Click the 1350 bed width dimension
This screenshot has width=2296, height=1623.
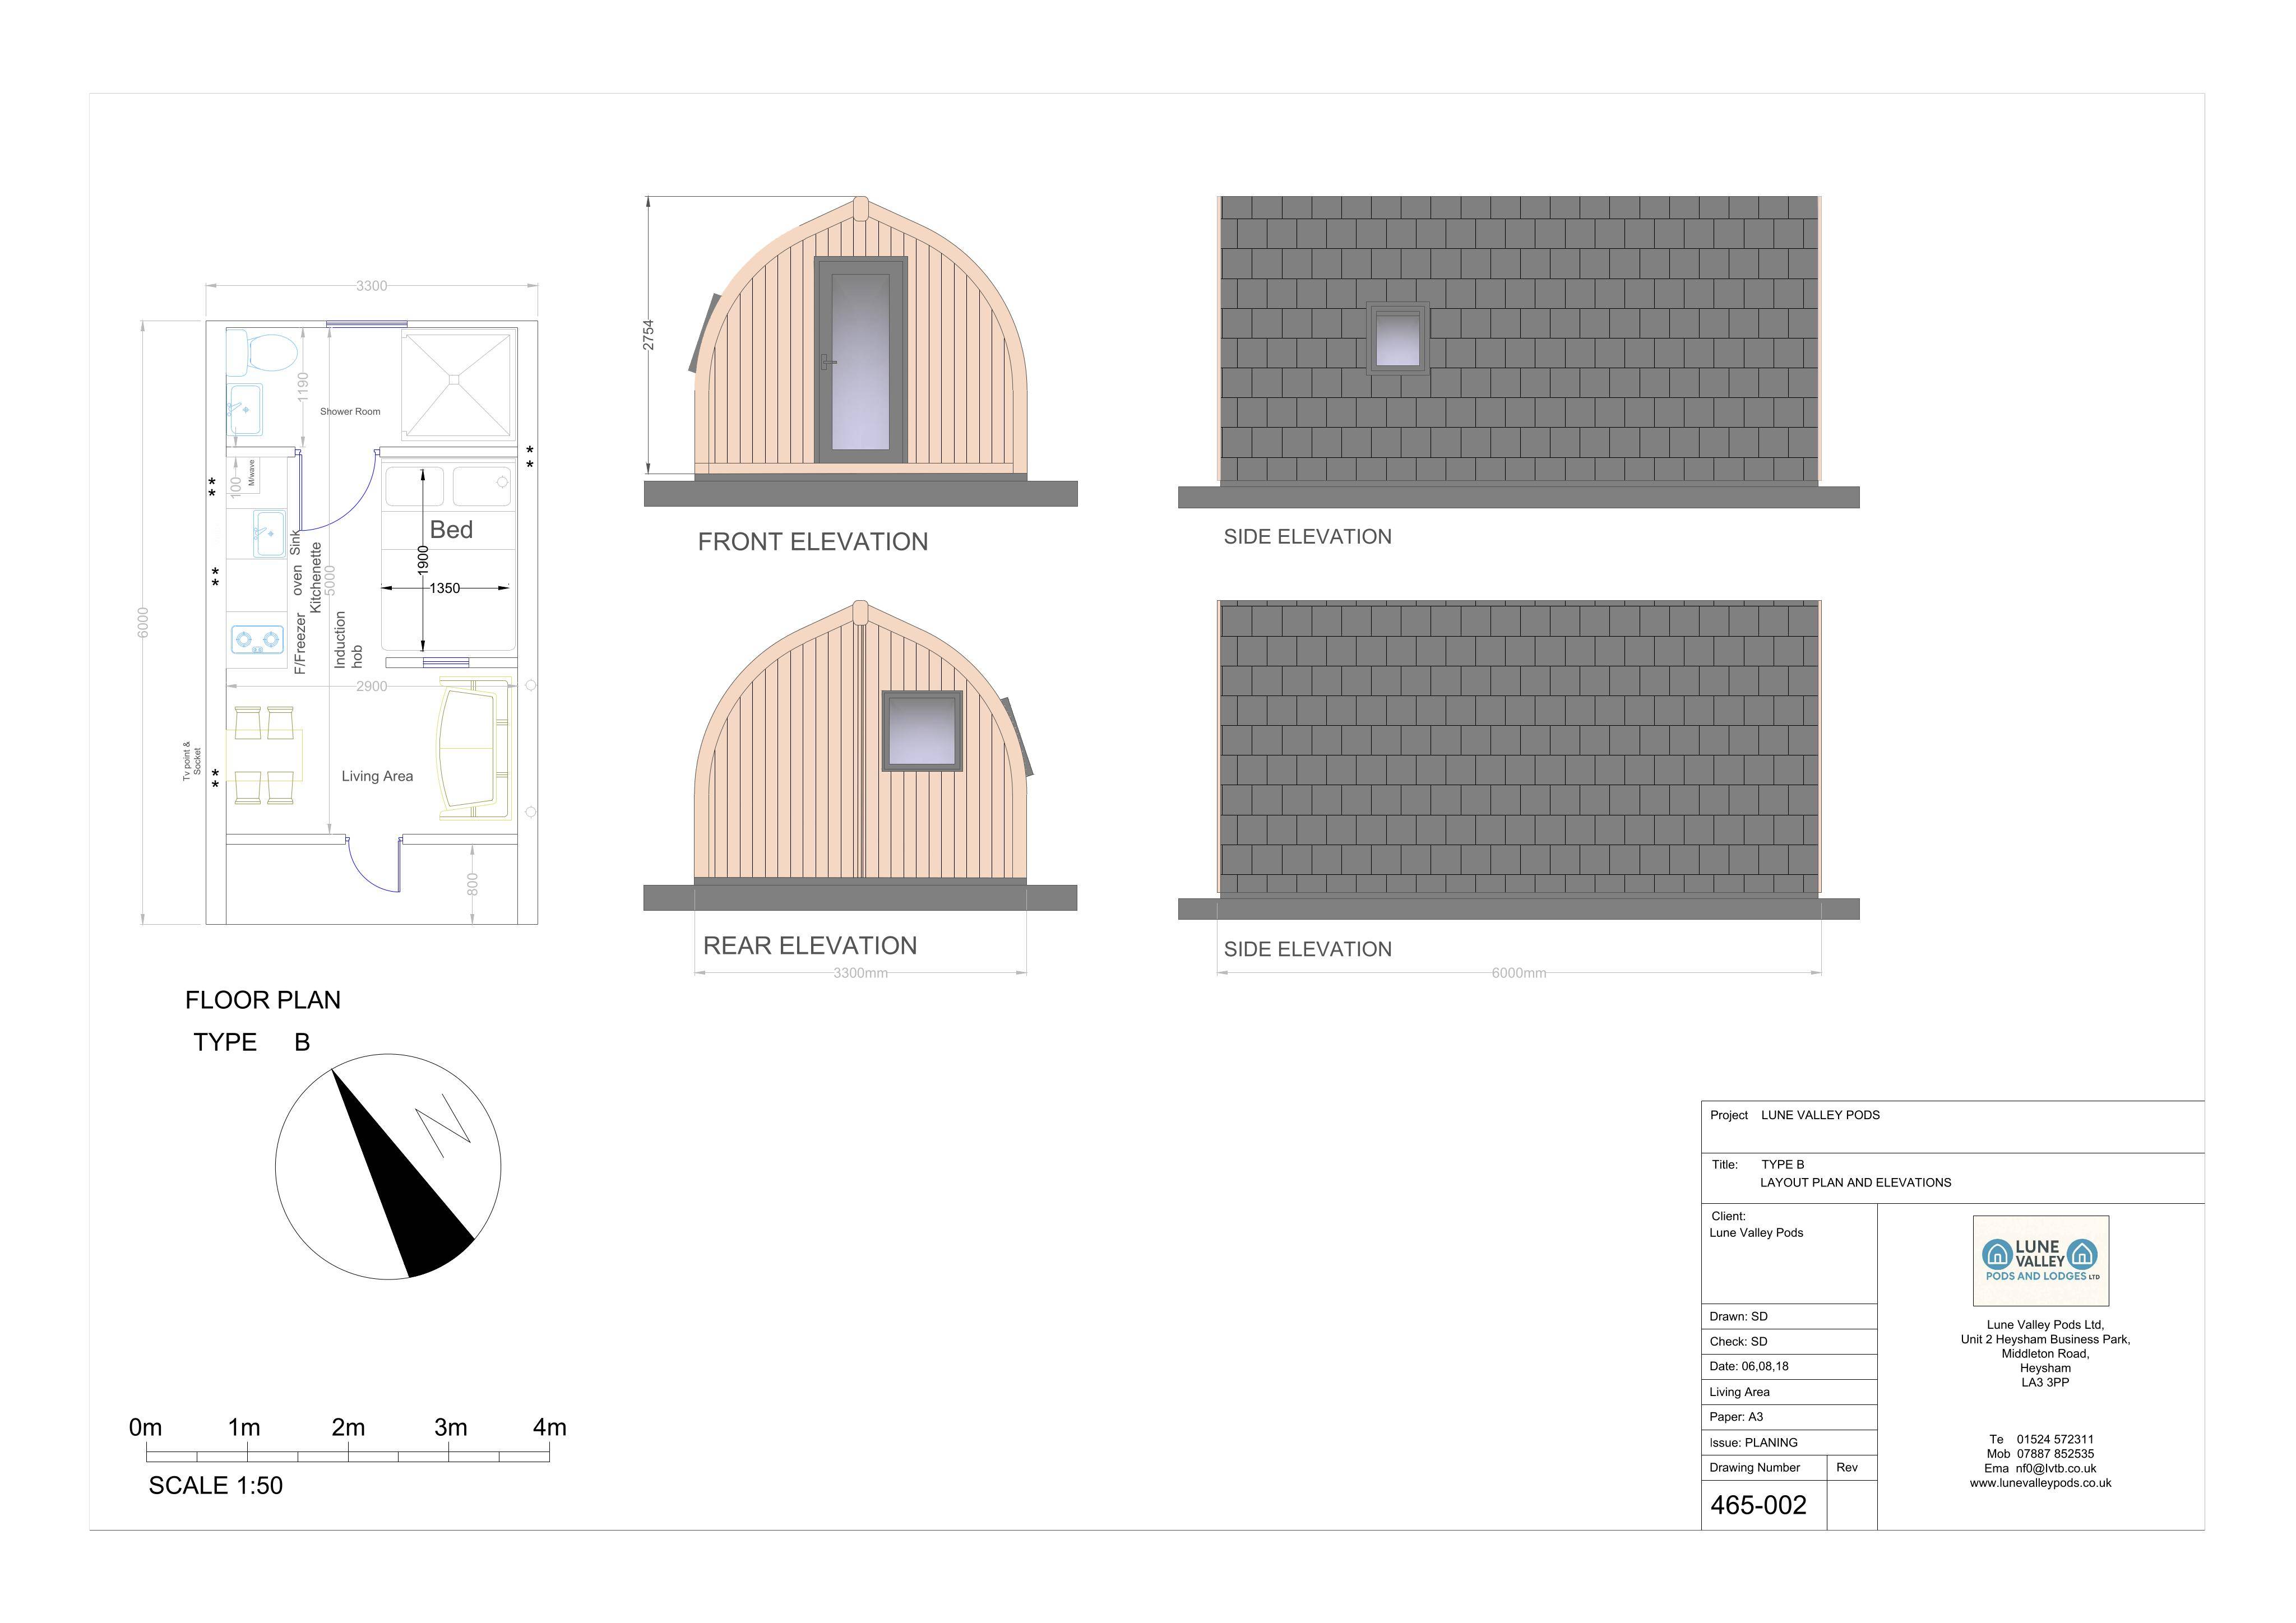(x=445, y=588)
